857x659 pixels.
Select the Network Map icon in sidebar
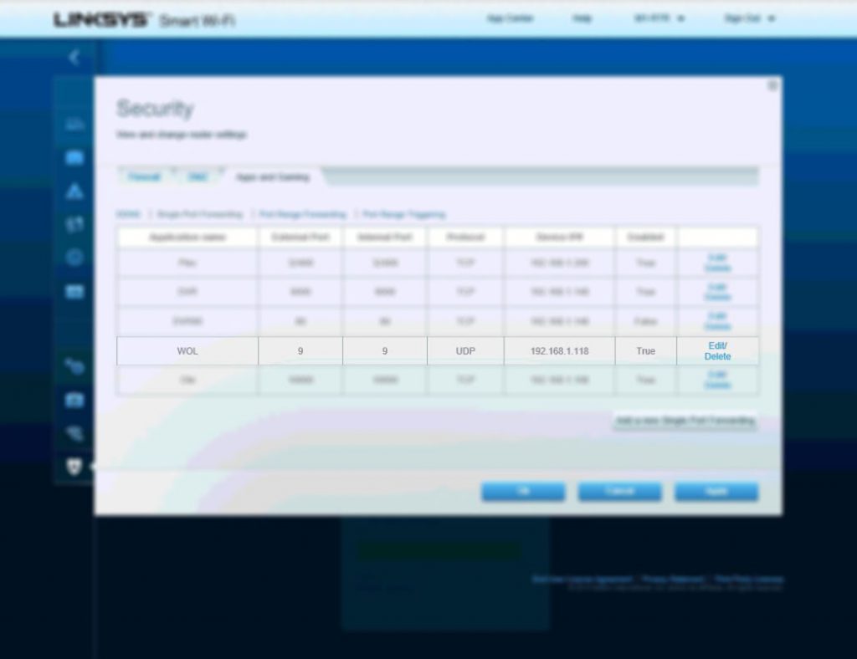click(x=74, y=124)
